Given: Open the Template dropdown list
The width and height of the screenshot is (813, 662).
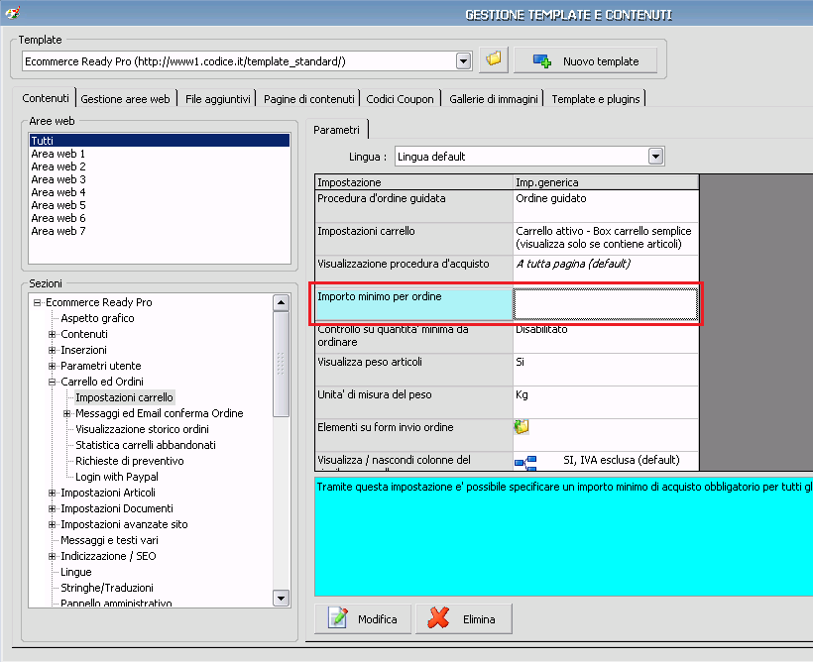Looking at the screenshot, I should [464, 61].
